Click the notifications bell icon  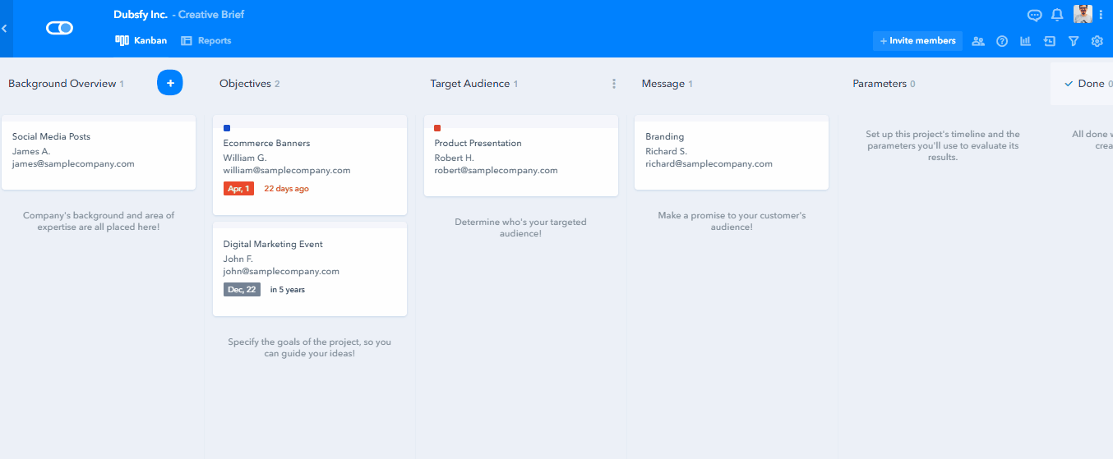1057,15
